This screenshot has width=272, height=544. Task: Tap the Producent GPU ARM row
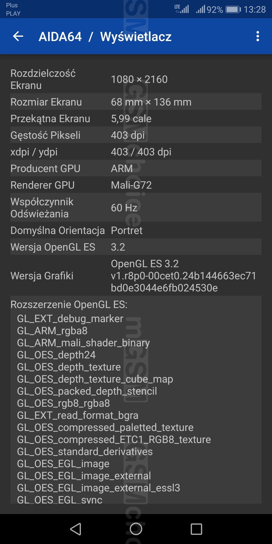(136, 168)
